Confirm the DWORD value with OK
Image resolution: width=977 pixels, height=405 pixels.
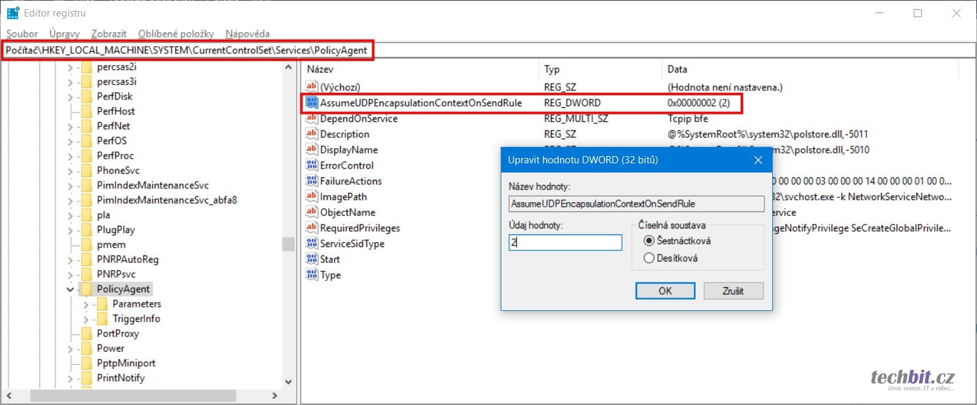[x=665, y=290]
